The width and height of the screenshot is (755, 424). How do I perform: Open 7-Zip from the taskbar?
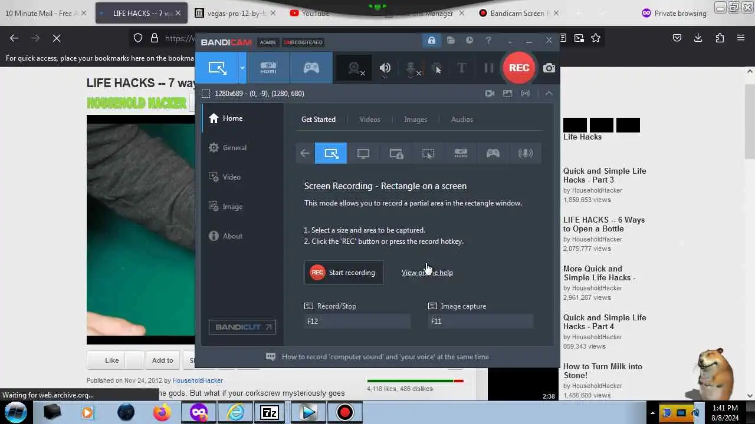(270, 413)
